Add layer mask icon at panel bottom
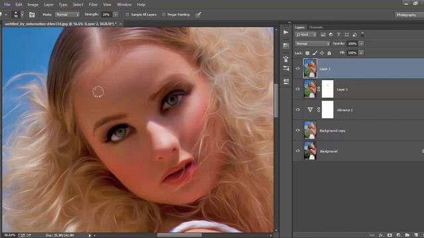Screen dimensions: 424x238 click(x=390, y=235)
